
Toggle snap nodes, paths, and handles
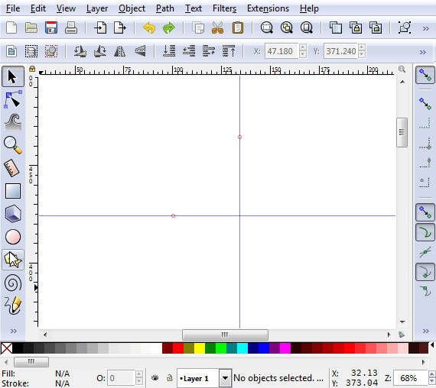coord(425,212)
